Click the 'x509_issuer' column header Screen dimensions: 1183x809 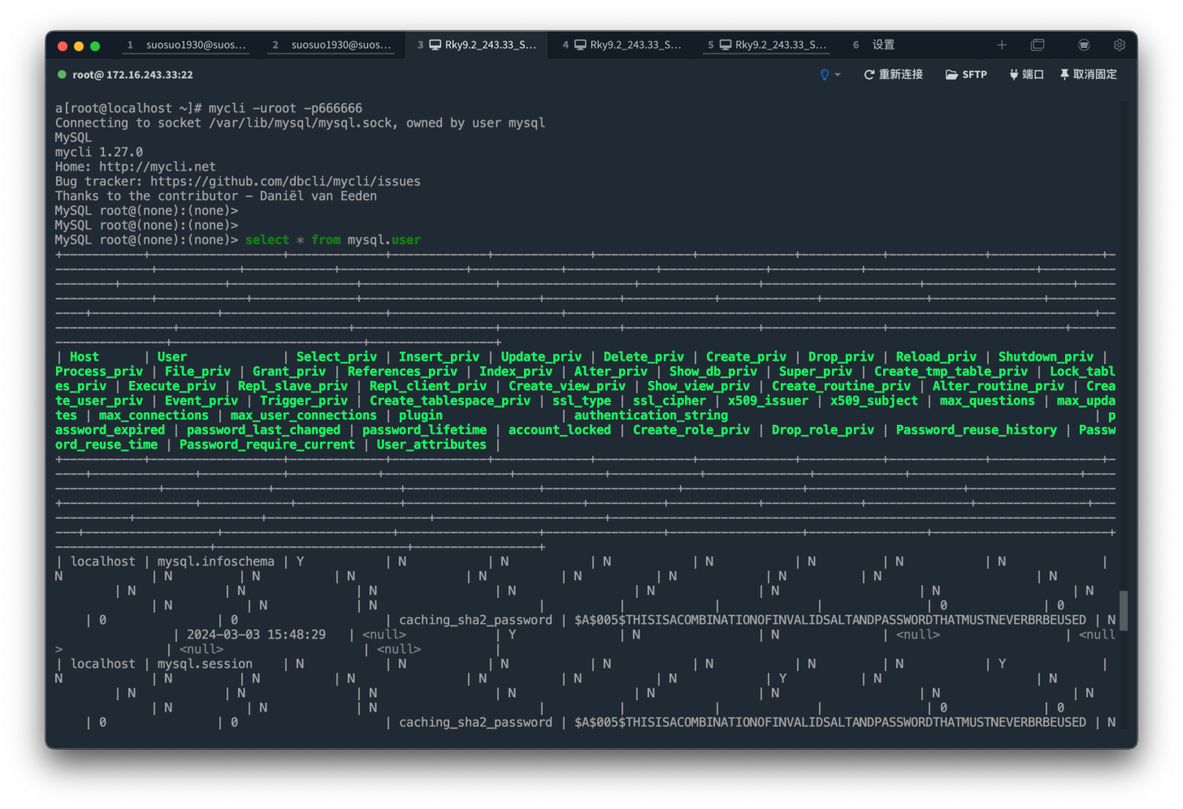pos(768,400)
